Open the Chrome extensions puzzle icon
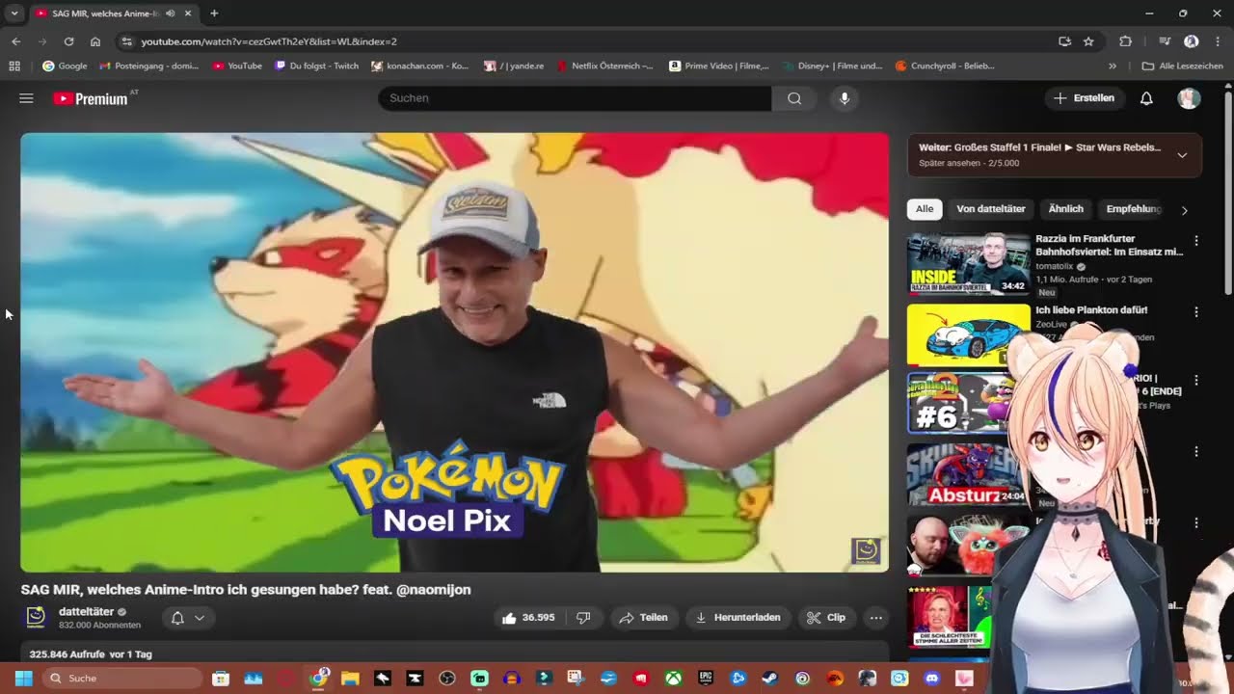This screenshot has width=1234, height=694. (1125, 41)
